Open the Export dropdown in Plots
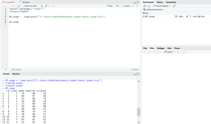The height and width of the screenshot is (124, 211). point(169,52)
